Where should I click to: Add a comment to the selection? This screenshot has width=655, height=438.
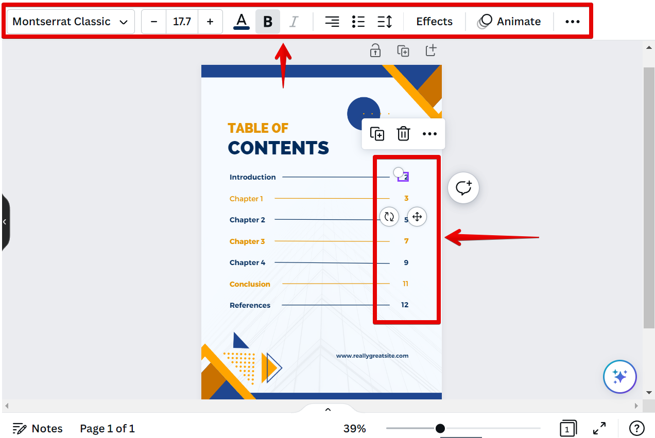[x=463, y=188]
